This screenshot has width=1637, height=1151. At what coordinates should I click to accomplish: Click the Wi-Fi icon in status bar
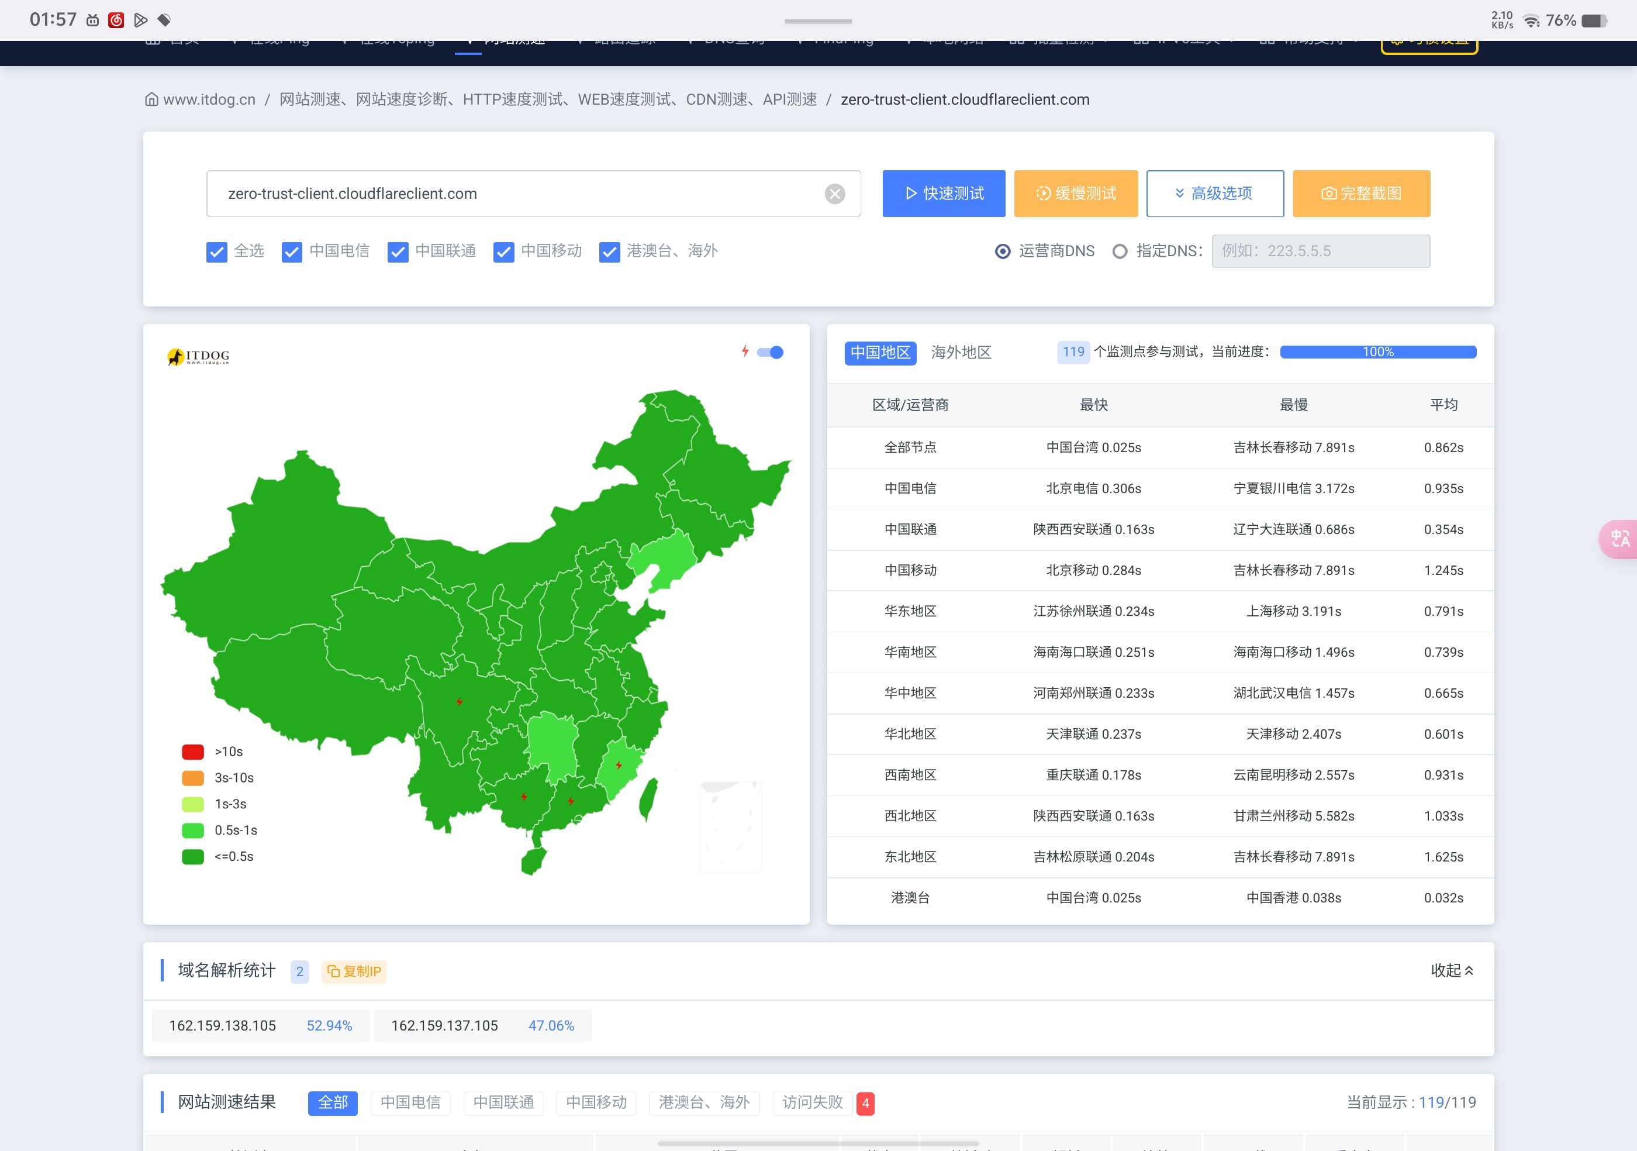pos(1531,20)
